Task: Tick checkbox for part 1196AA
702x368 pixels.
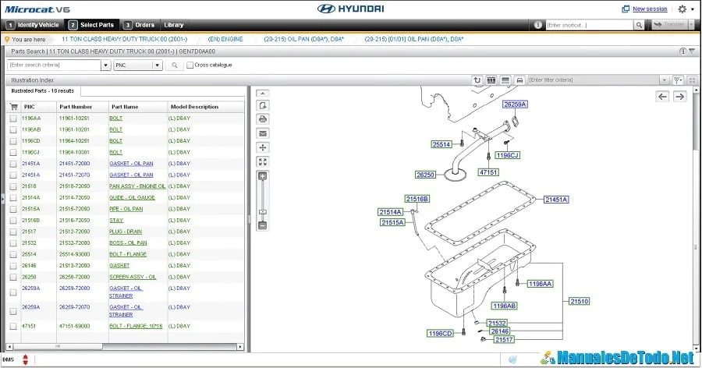Action: point(13,119)
